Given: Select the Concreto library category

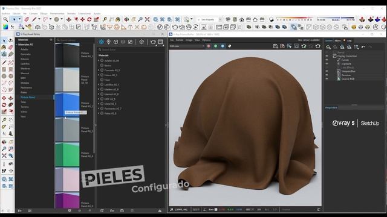Looking at the screenshot, I should (x=25, y=54).
